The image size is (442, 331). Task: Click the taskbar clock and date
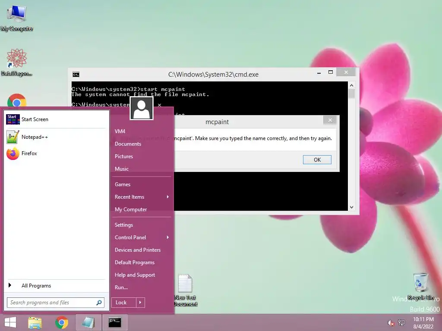click(x=423, y=323)
